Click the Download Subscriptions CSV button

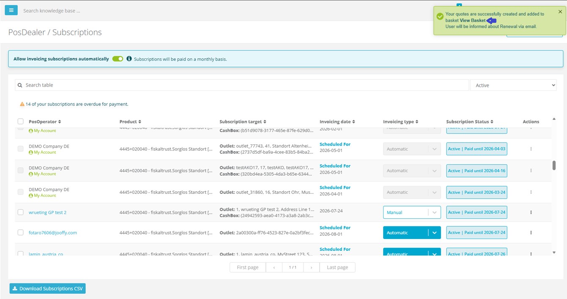47,288
